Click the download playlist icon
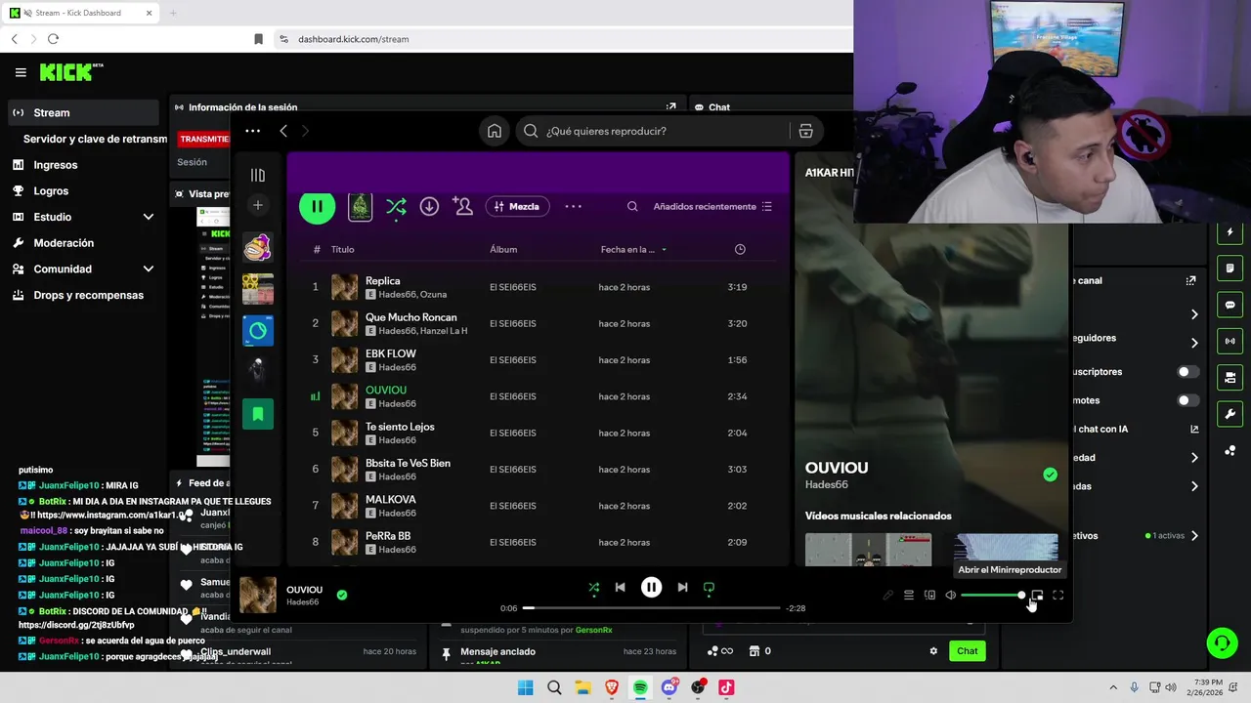Screen dimensions: 1251x703 click(429, 206)
